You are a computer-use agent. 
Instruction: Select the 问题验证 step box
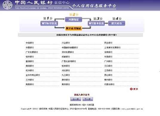coord(73,20)
